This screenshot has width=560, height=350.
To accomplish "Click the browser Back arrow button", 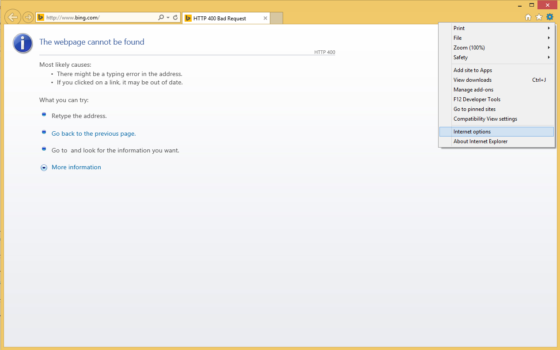I will pyautogui.click(x=13, y=17).
